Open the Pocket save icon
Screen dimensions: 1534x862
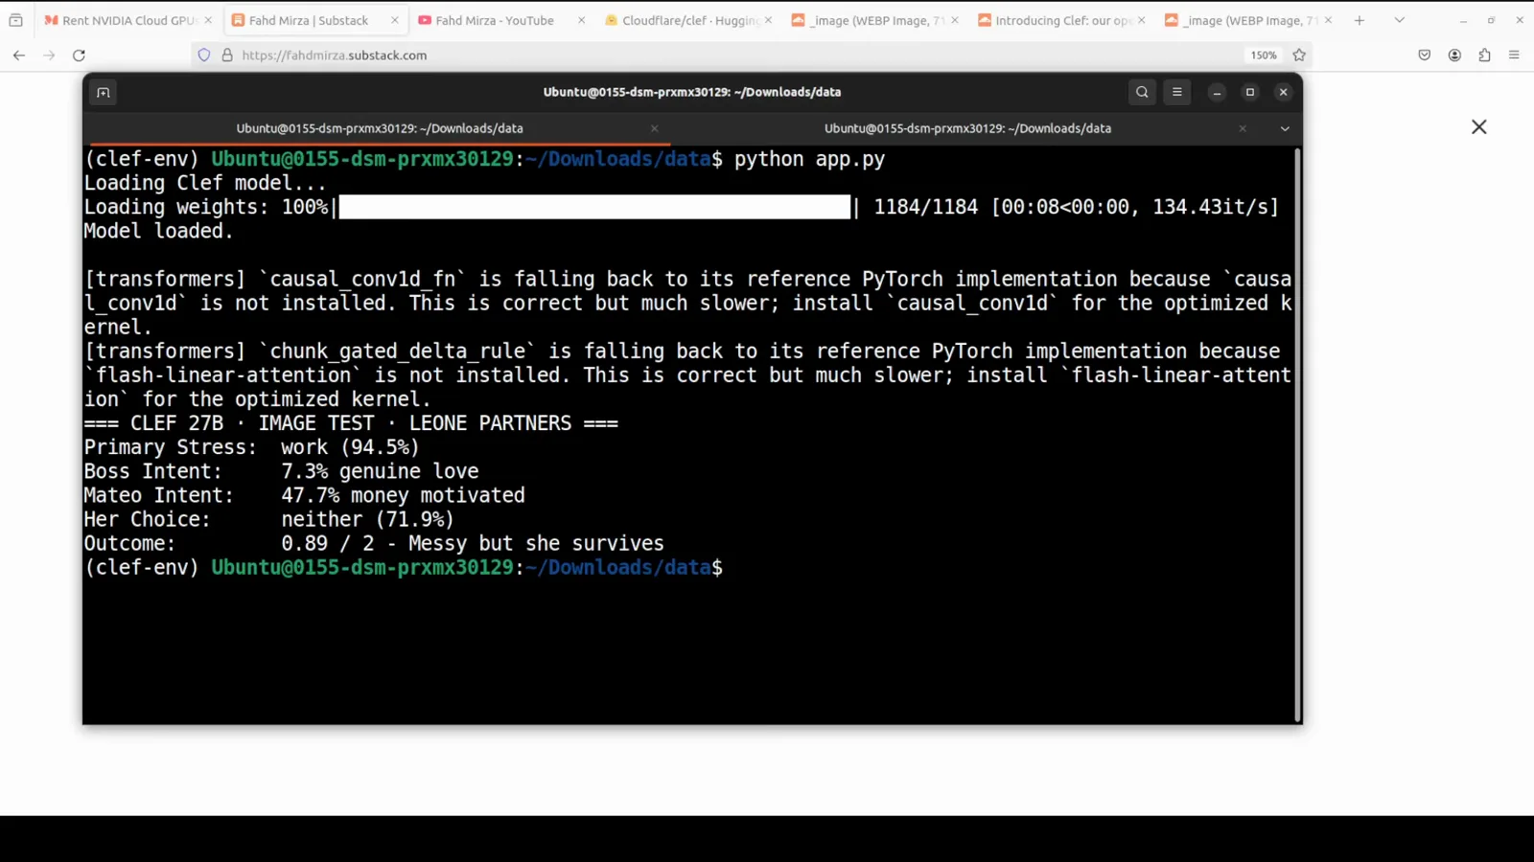(x=1425, y=56)
